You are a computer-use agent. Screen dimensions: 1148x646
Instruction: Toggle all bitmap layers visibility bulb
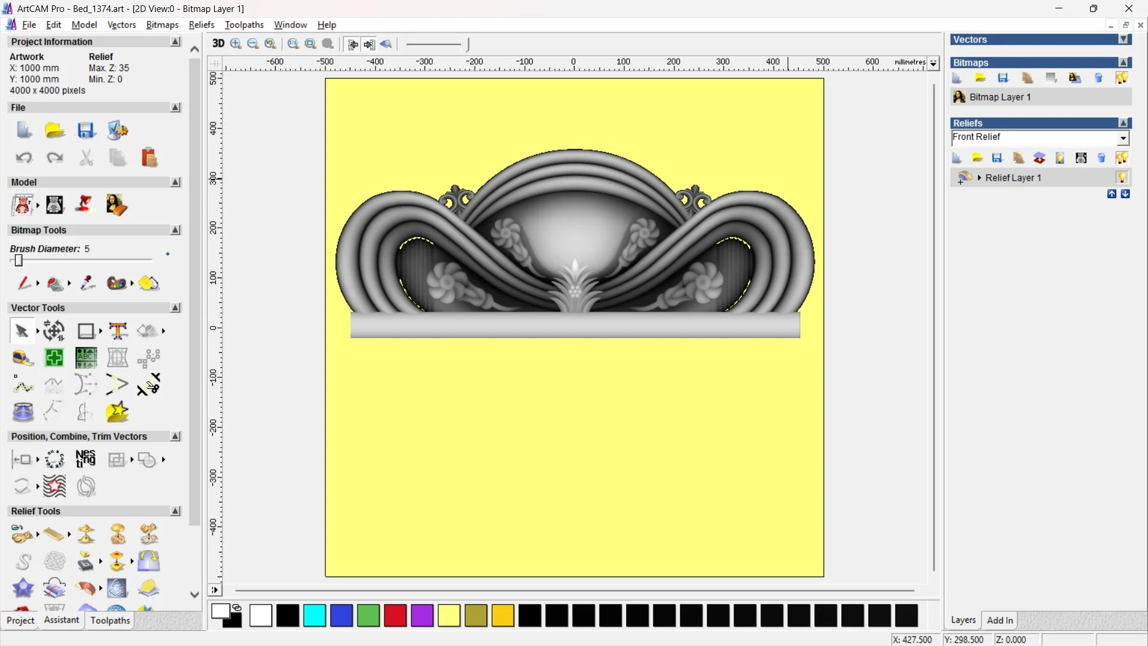coord(1122,78)
